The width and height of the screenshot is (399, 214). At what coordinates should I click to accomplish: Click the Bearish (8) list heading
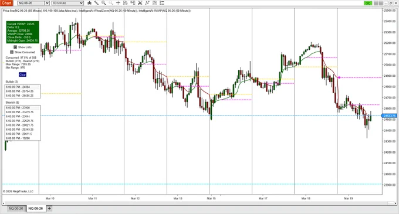coord(12,103)
